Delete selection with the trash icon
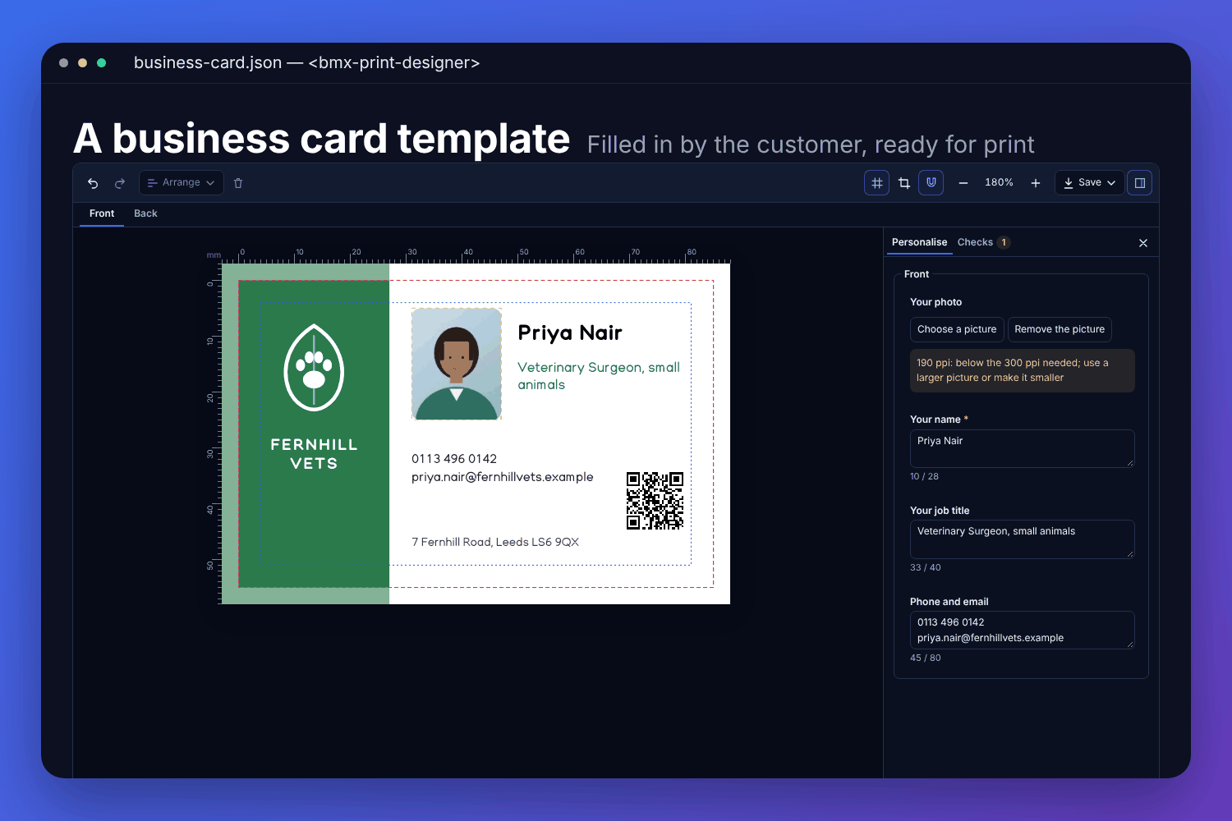The width and height of the screenshot is (1232, 821). click(x=238, y=183)
